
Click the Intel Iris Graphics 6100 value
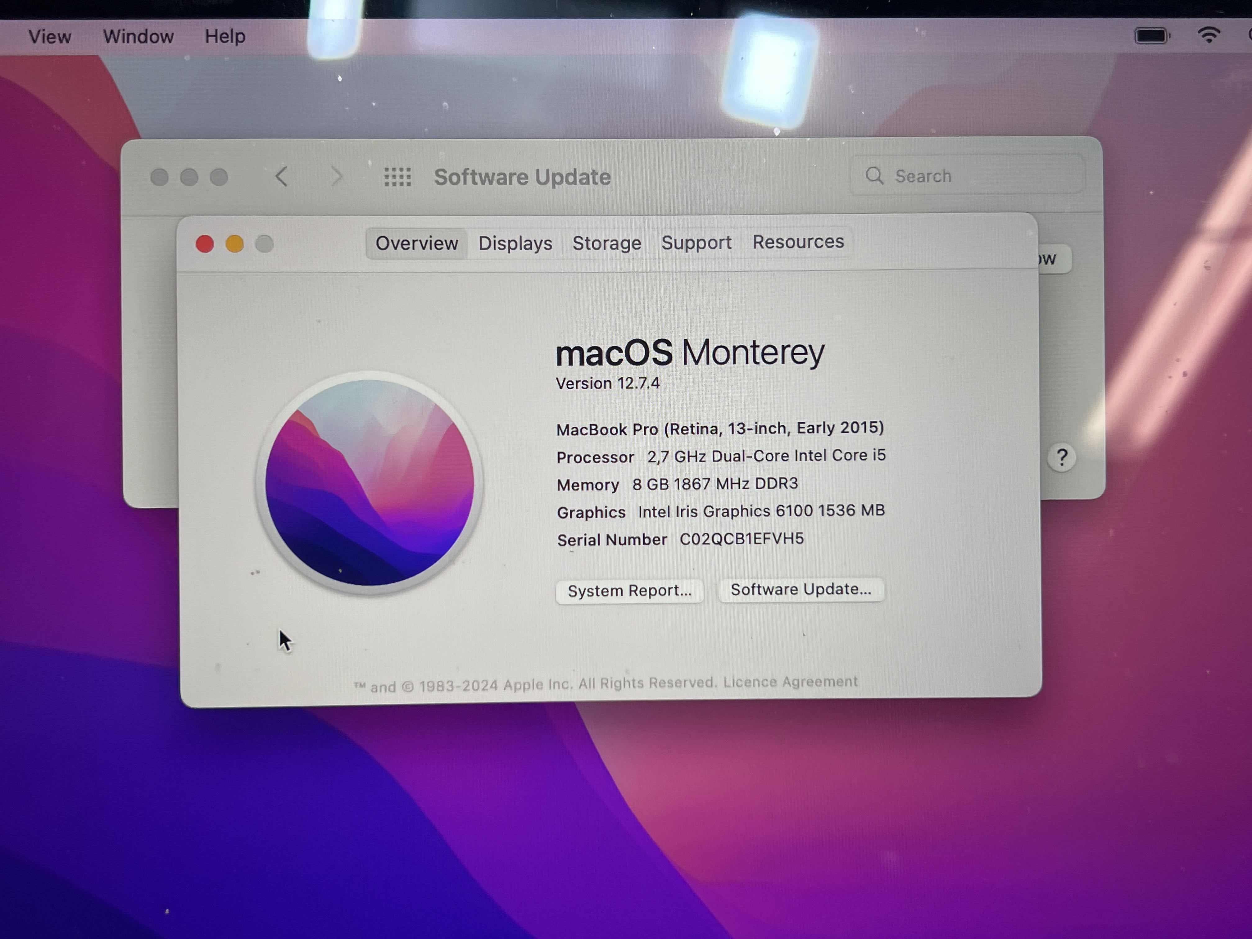pyautogui.click(x=761, y=511)
